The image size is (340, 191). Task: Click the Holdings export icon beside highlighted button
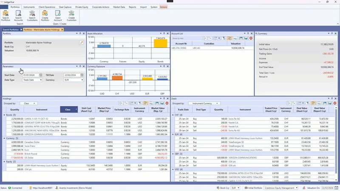tap(151, 103)
